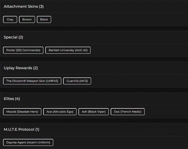Click the Attachment Skins count (3)
Image resolution: width=188 pixels, height=149 pixels.
[x=41, y=7]
